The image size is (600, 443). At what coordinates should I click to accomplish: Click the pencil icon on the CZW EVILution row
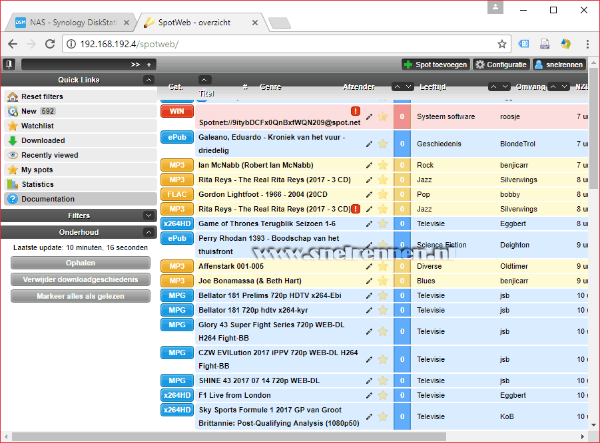(369, 360)
